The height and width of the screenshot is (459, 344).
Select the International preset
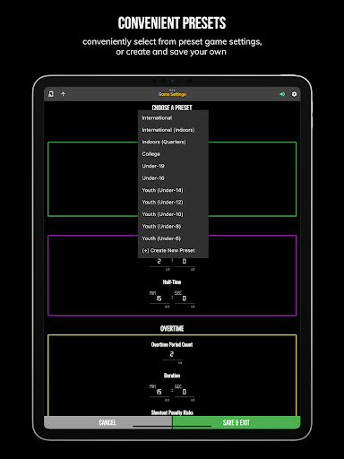tap(173, 118)
